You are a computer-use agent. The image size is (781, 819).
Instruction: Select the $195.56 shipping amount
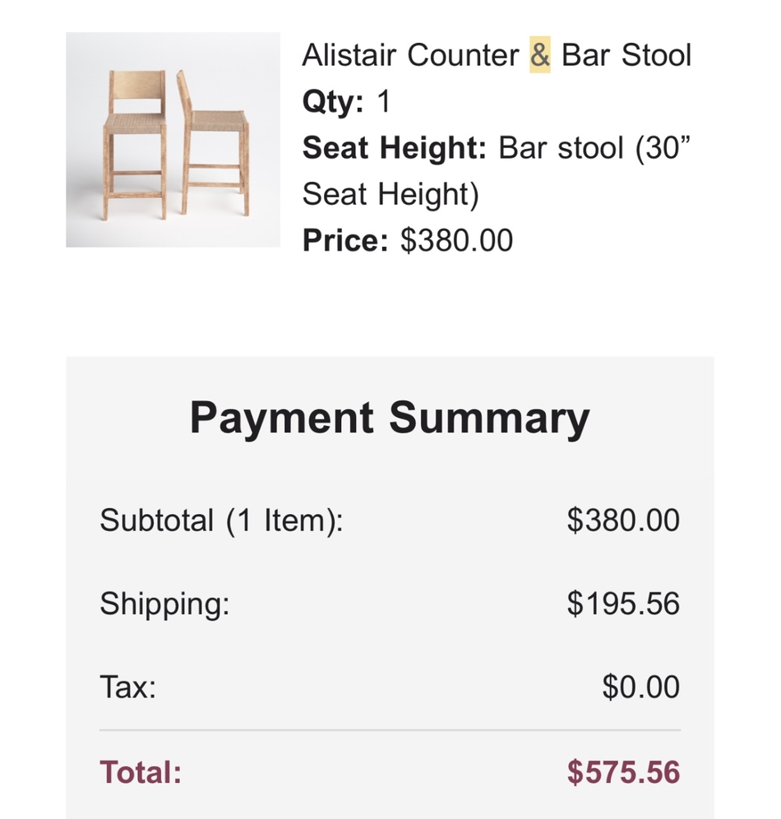(623, 604)
